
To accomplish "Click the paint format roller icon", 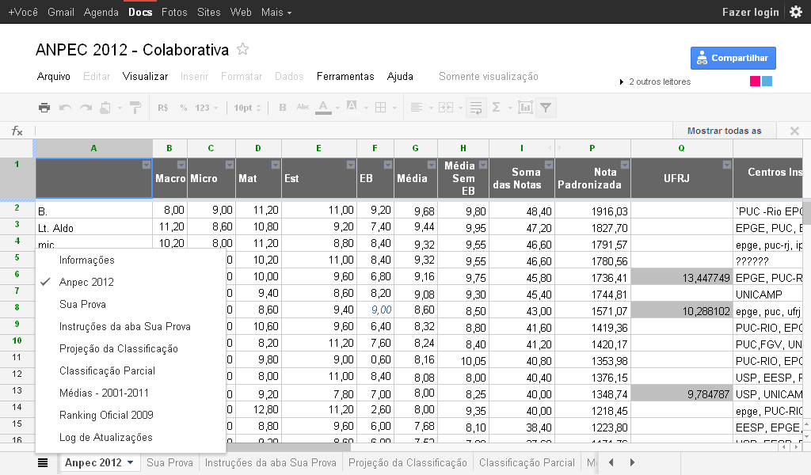I will [x=135, y=108].
